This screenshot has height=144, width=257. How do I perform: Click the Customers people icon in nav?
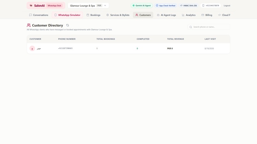point(137,15)
